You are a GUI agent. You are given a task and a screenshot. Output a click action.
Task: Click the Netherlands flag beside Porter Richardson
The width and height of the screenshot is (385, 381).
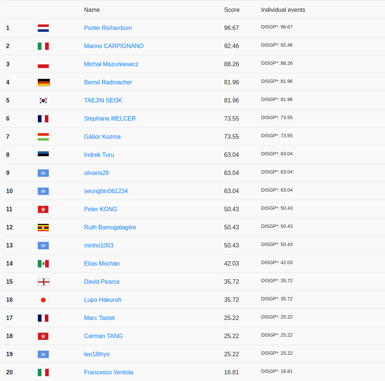click(x=43, y=28)
